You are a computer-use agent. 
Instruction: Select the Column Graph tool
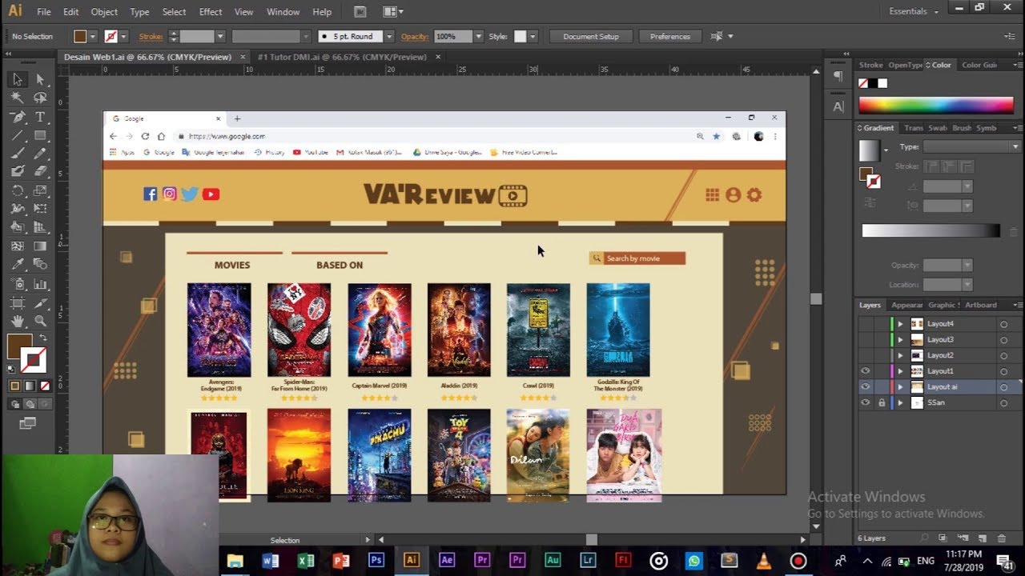click(40, 284)
